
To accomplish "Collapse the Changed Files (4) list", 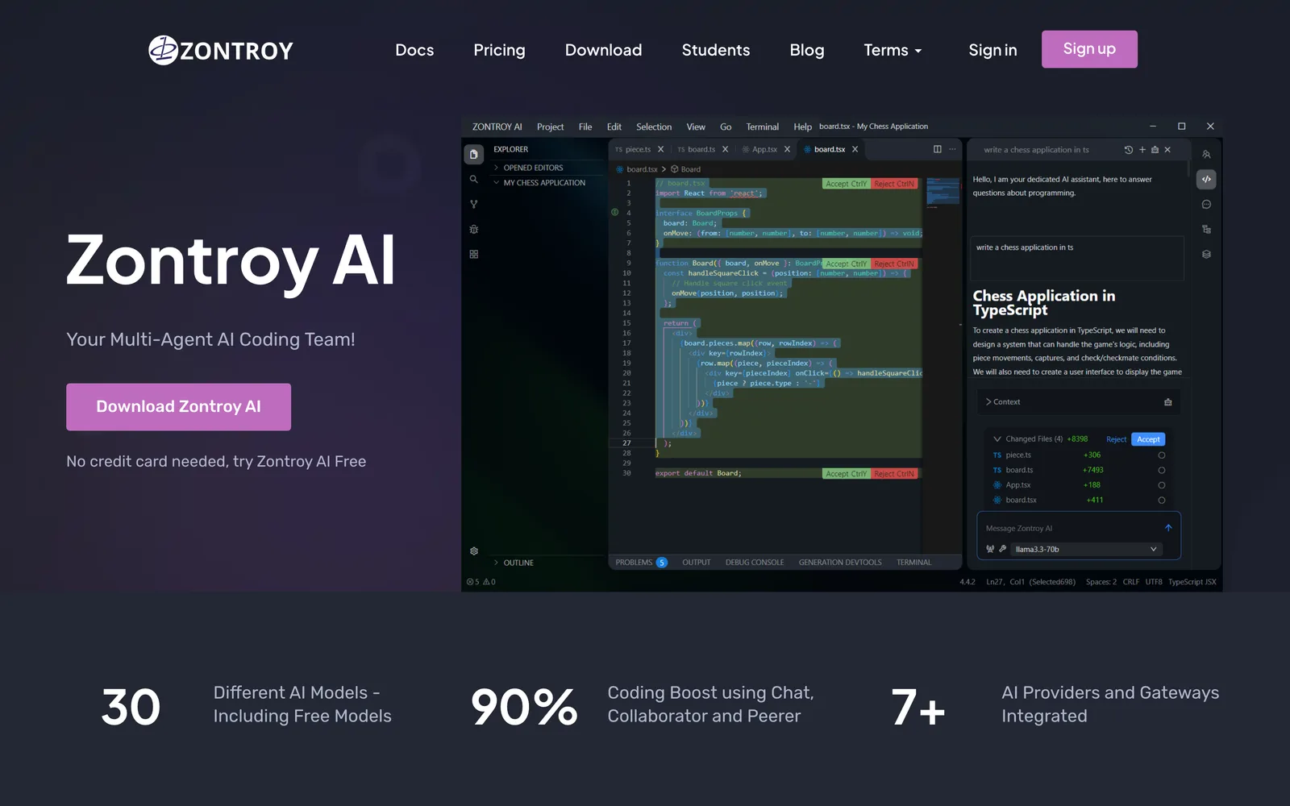I will [1029, 439].
